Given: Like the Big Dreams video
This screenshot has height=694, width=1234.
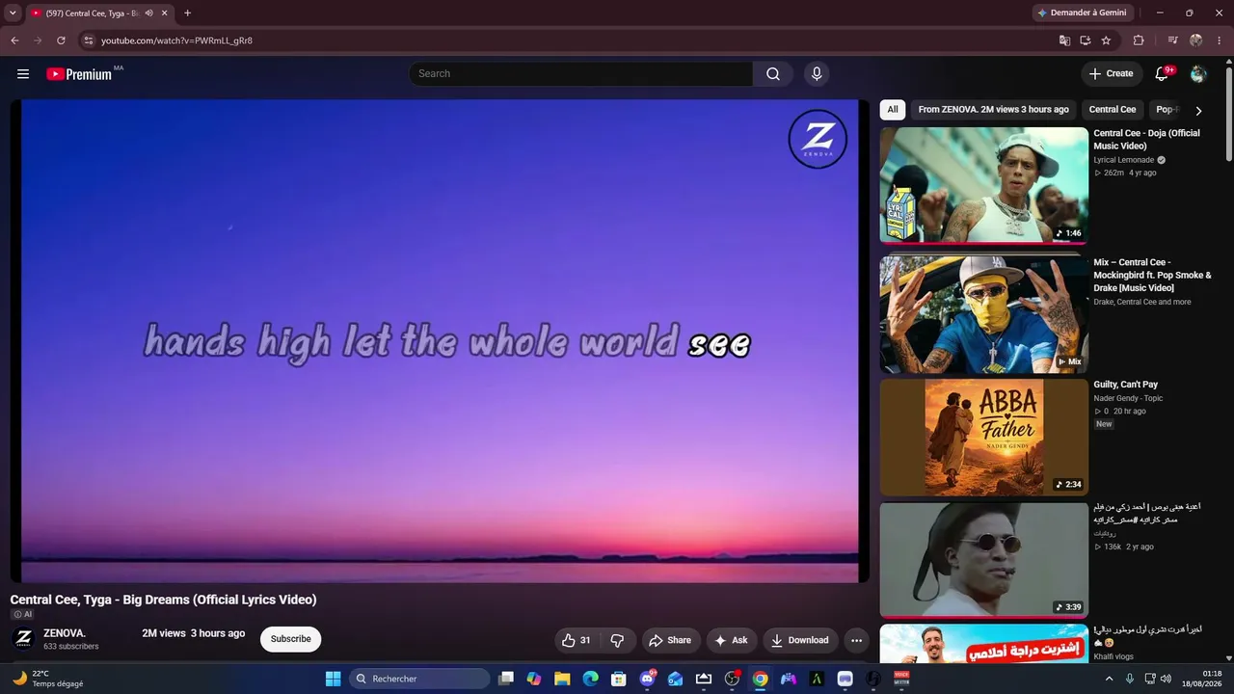Looking at the screenshot, I should pos(577,640).
